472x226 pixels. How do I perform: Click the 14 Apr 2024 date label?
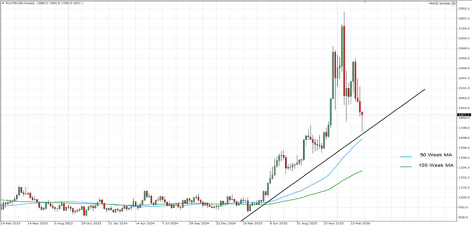point(143,222)
